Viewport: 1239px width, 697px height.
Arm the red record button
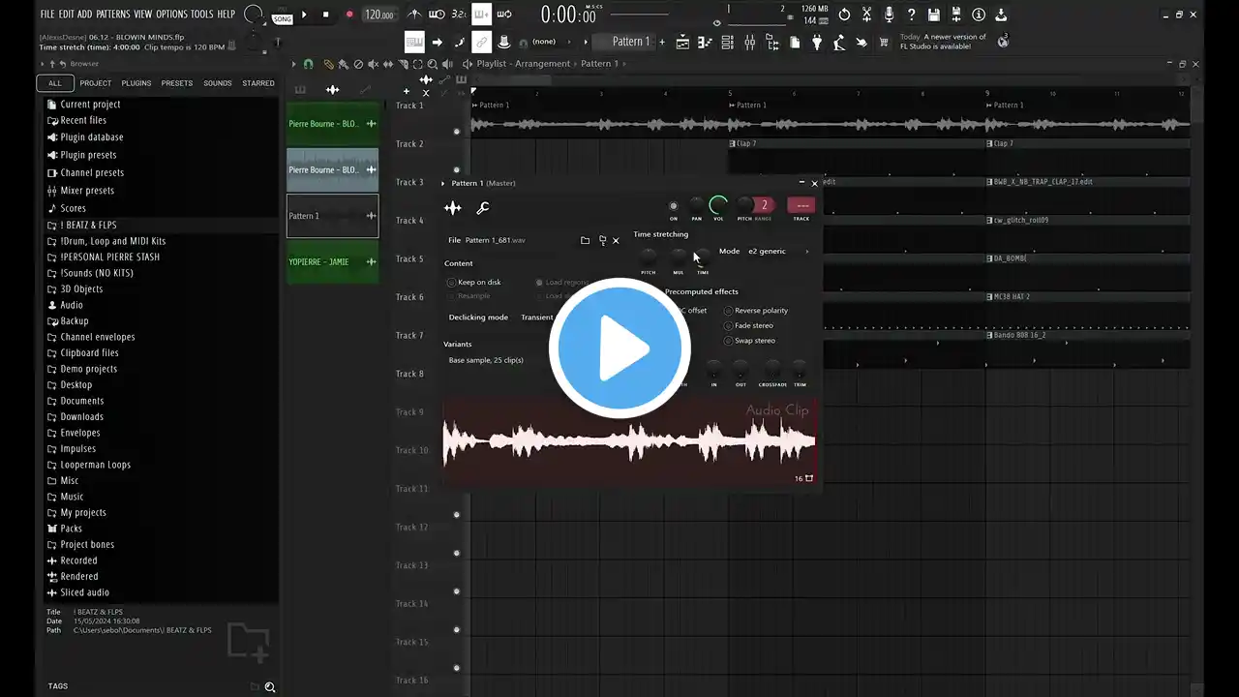(349, 15)
